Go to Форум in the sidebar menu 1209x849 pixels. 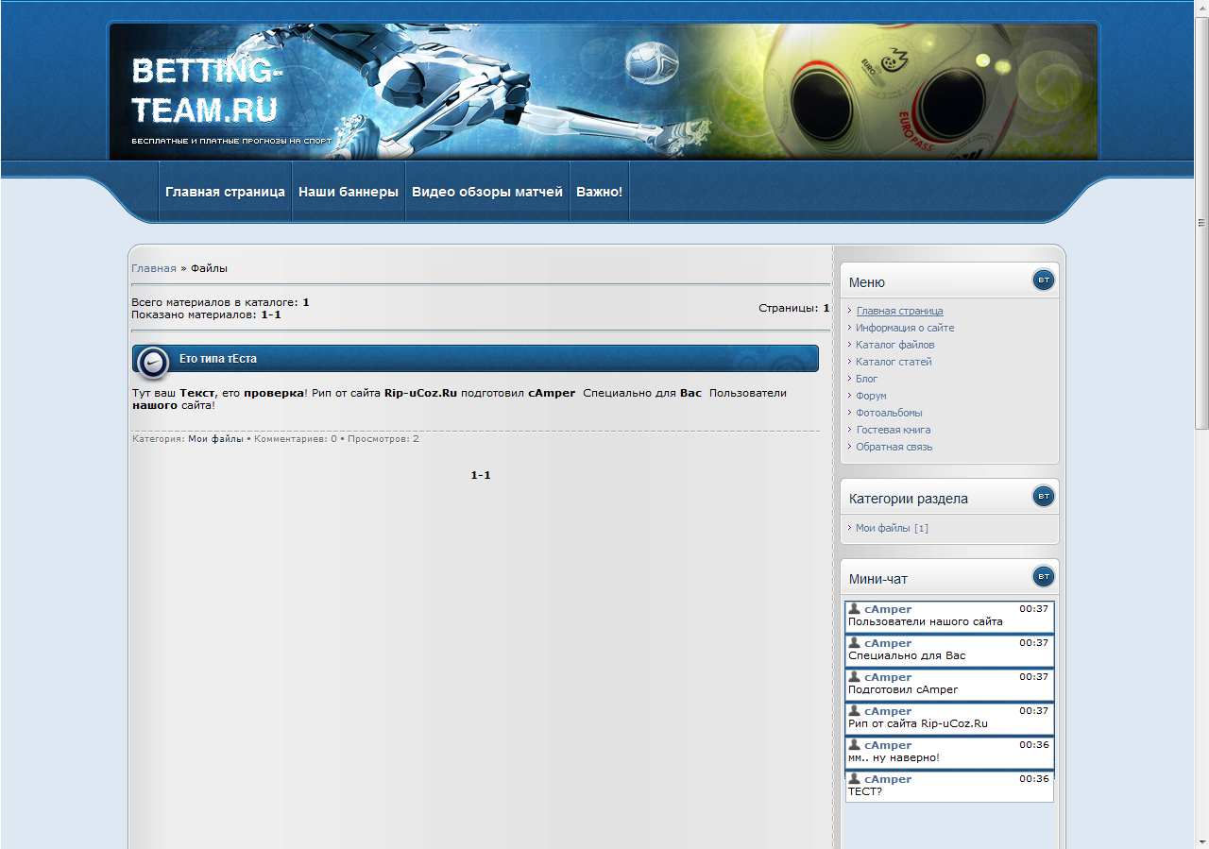(x=871, y=396)
